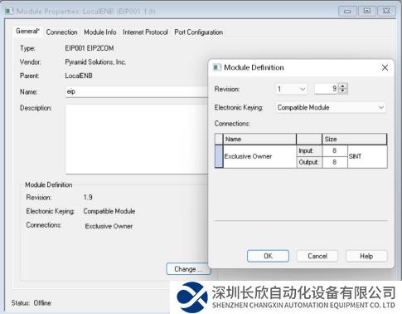Click the Change button

click(188, 269)
